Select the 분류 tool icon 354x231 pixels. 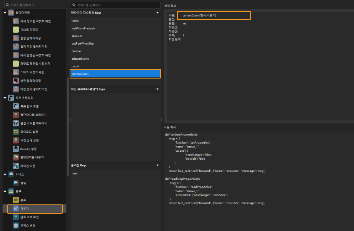16,200
